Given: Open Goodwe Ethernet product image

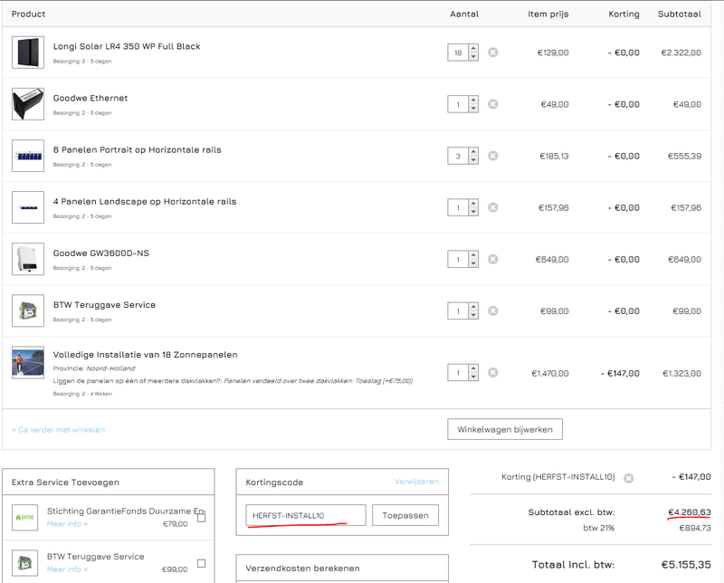Looking at the screenshot, I should 28,104.
